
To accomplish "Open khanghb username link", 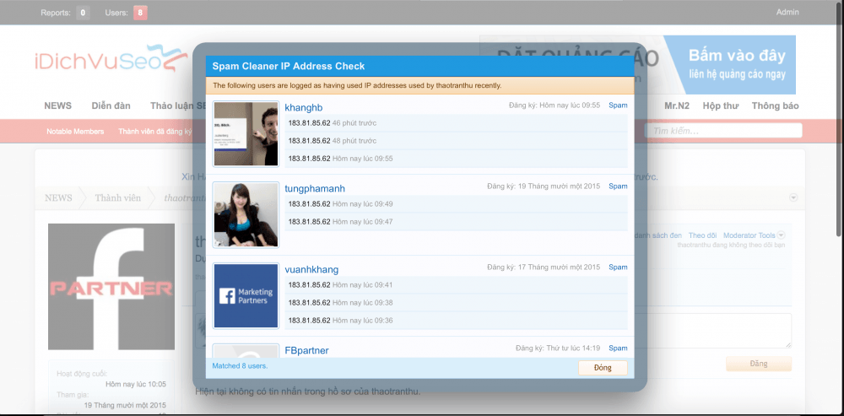I will pos(304,108).
